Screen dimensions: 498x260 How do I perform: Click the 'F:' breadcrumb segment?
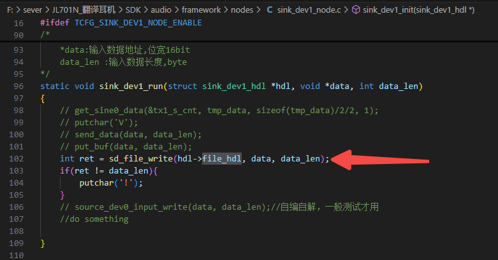(10, 10)
